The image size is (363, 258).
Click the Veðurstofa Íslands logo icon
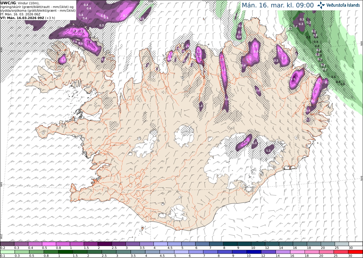tap(321, 5)
